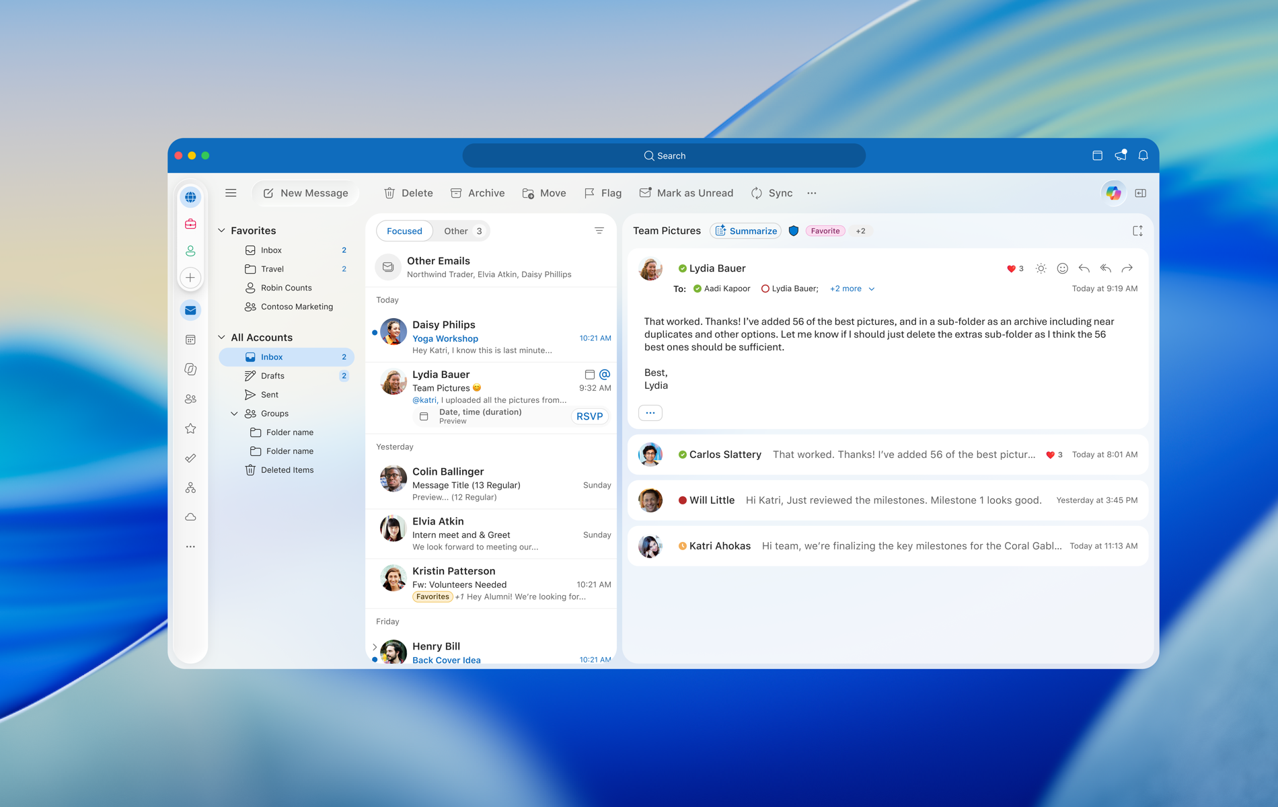
Task: Open the People icon in the sidebar
Action: point(190,399)
